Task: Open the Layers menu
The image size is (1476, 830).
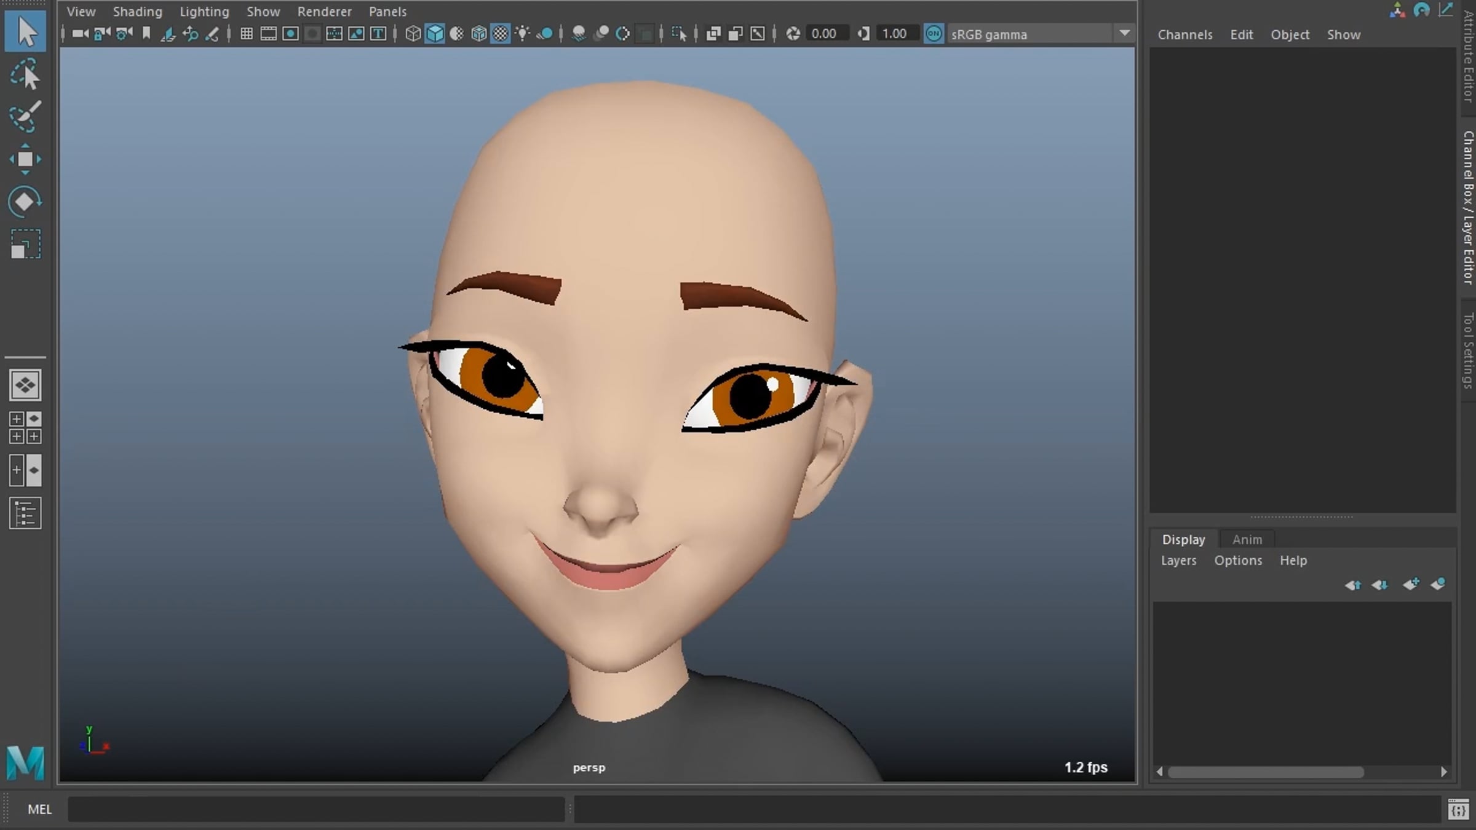Action: pyautogui.click(x=1178, y=560)
